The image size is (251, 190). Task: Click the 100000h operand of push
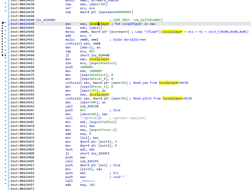(x=86, y=67)
